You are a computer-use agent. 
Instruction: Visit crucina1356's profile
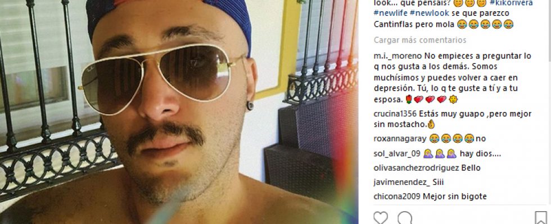click(x=395, y=114)
